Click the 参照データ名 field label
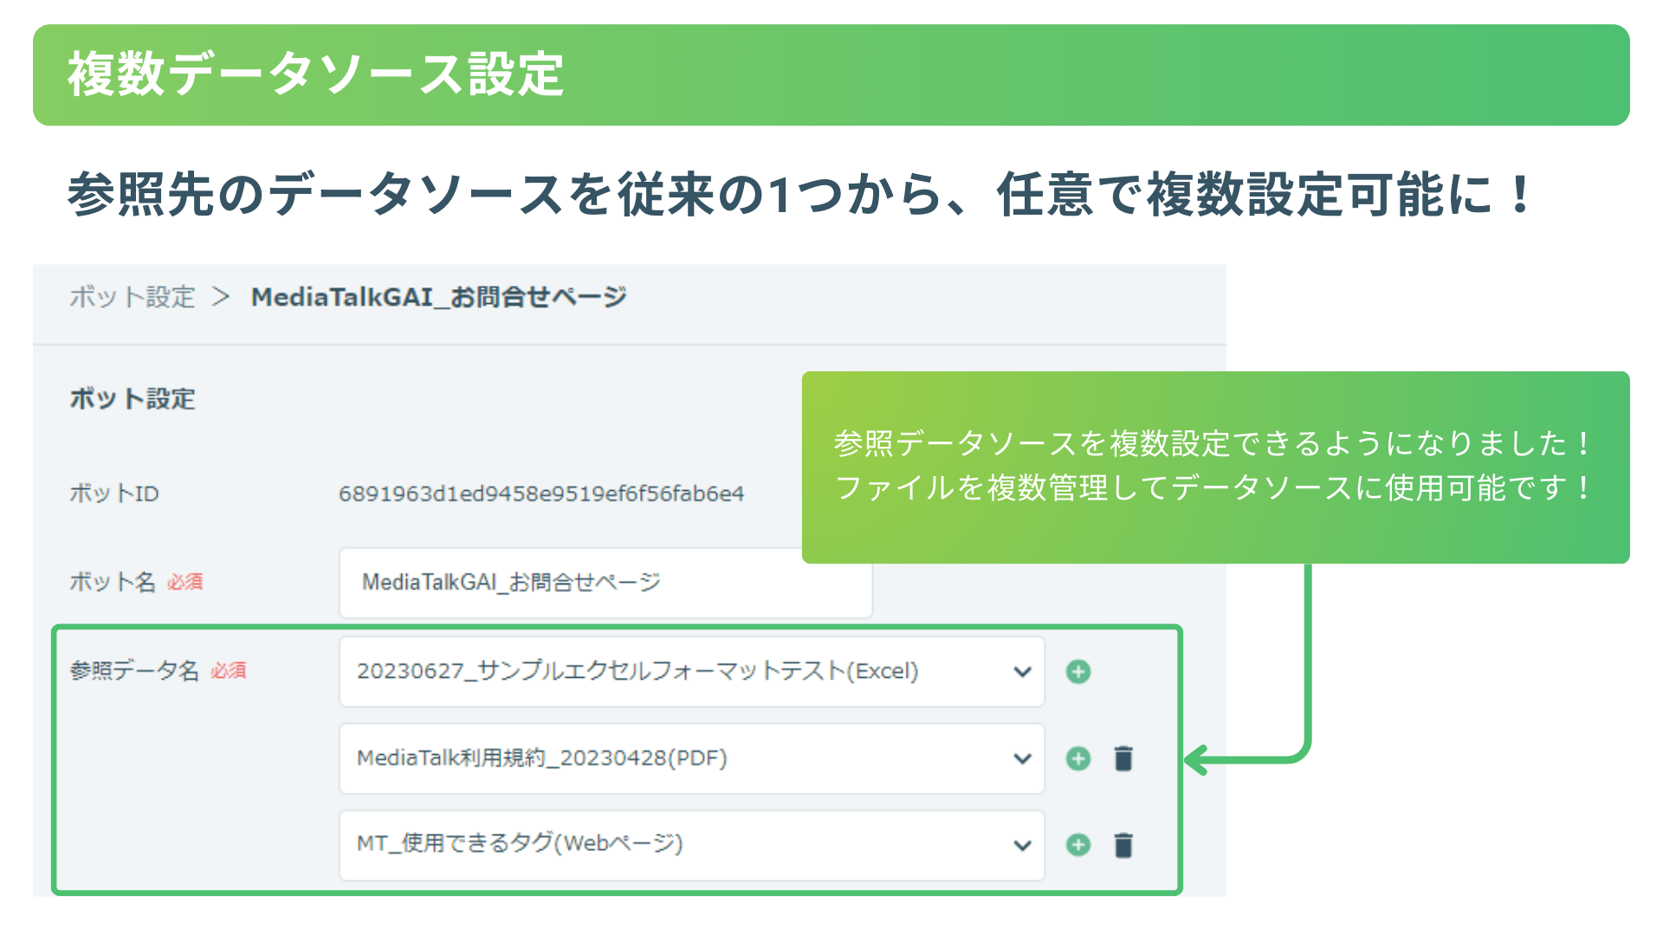Image resolution: width=1663 pixels, height=935 pixels. [134, 671]
